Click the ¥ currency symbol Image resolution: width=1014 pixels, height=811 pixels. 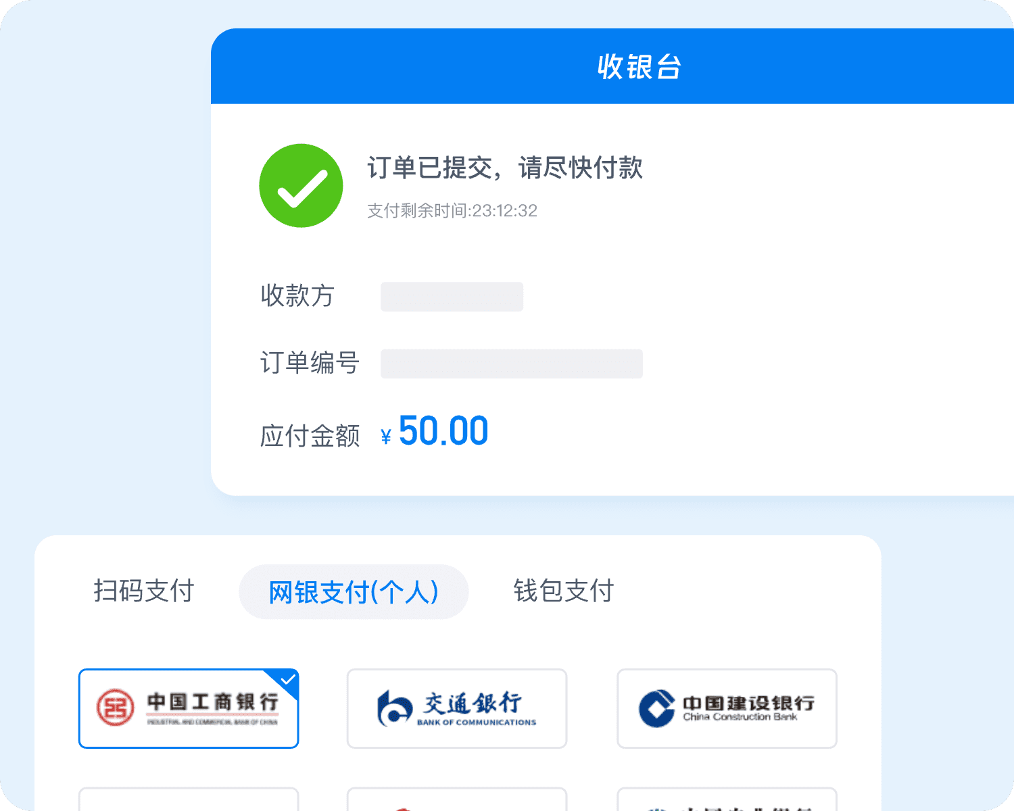coord(386,437)
